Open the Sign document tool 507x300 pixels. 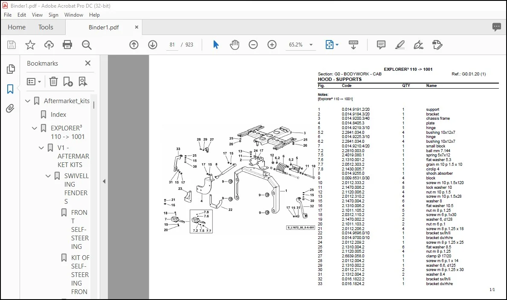click(418, 45)
